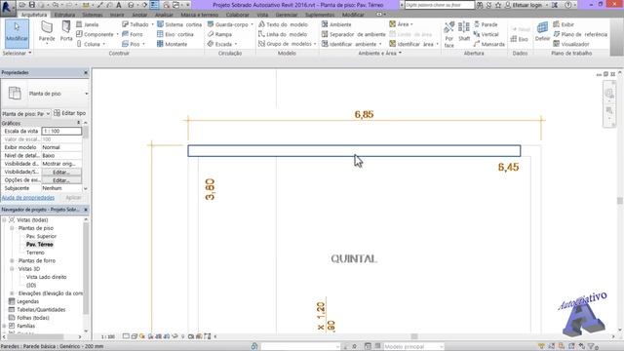Choose Separador de ambiente tool
This screenshot has width=624, height=351.
pyautogui.click(x=353, y=34)
